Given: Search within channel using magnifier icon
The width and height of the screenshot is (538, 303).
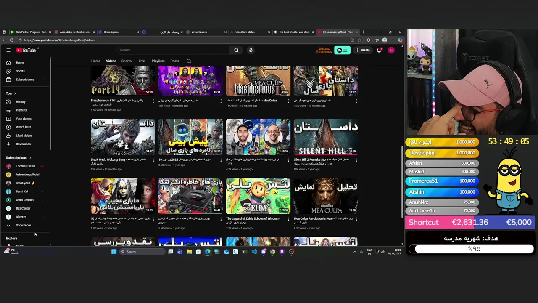Looking at the screenshot, I should [x=189, y=61].
